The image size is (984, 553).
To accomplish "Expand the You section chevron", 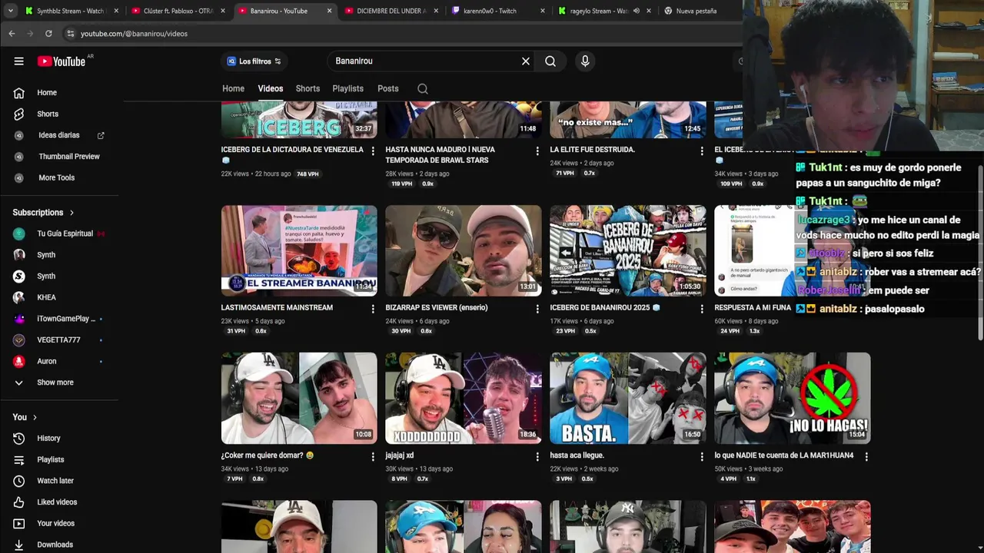I will (x=35, y=417).
